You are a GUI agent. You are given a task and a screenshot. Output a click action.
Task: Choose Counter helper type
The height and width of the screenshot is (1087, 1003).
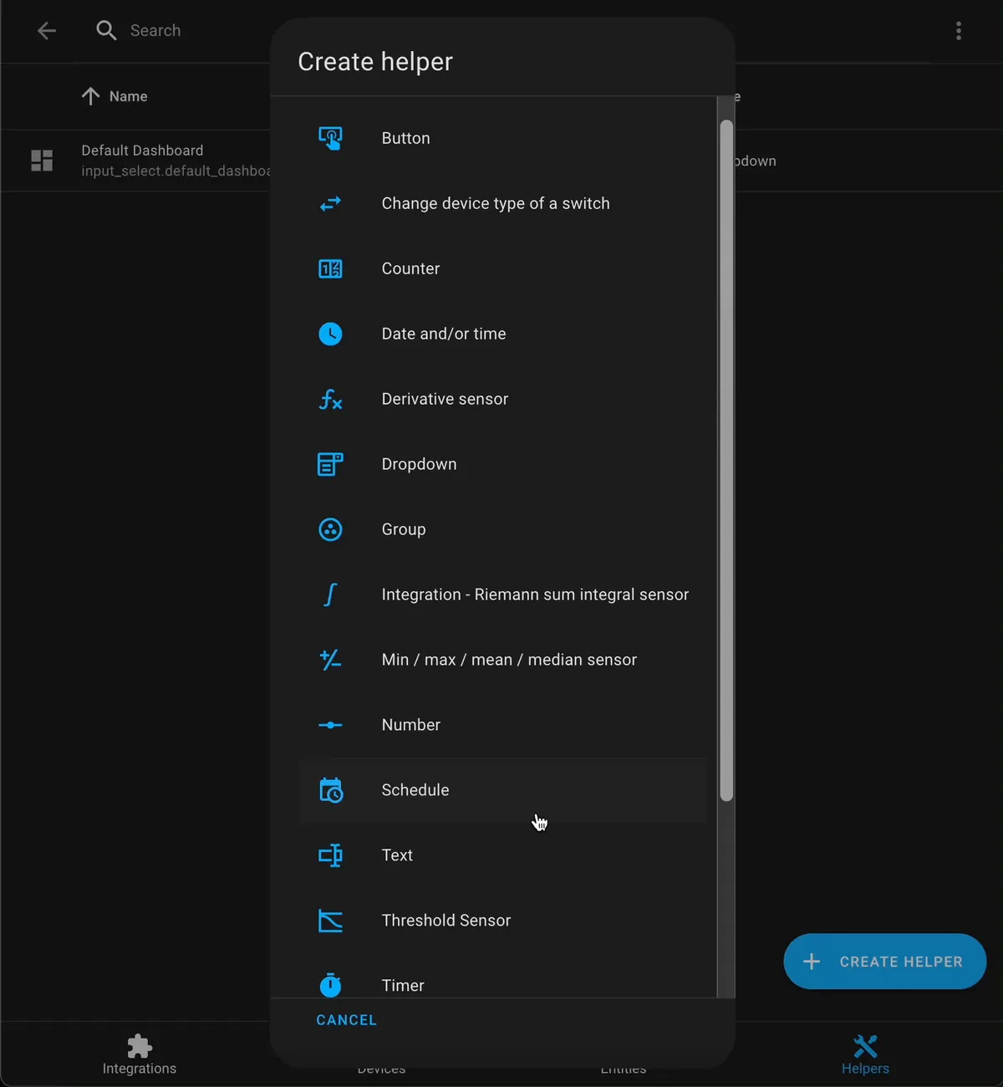point(502,268)
